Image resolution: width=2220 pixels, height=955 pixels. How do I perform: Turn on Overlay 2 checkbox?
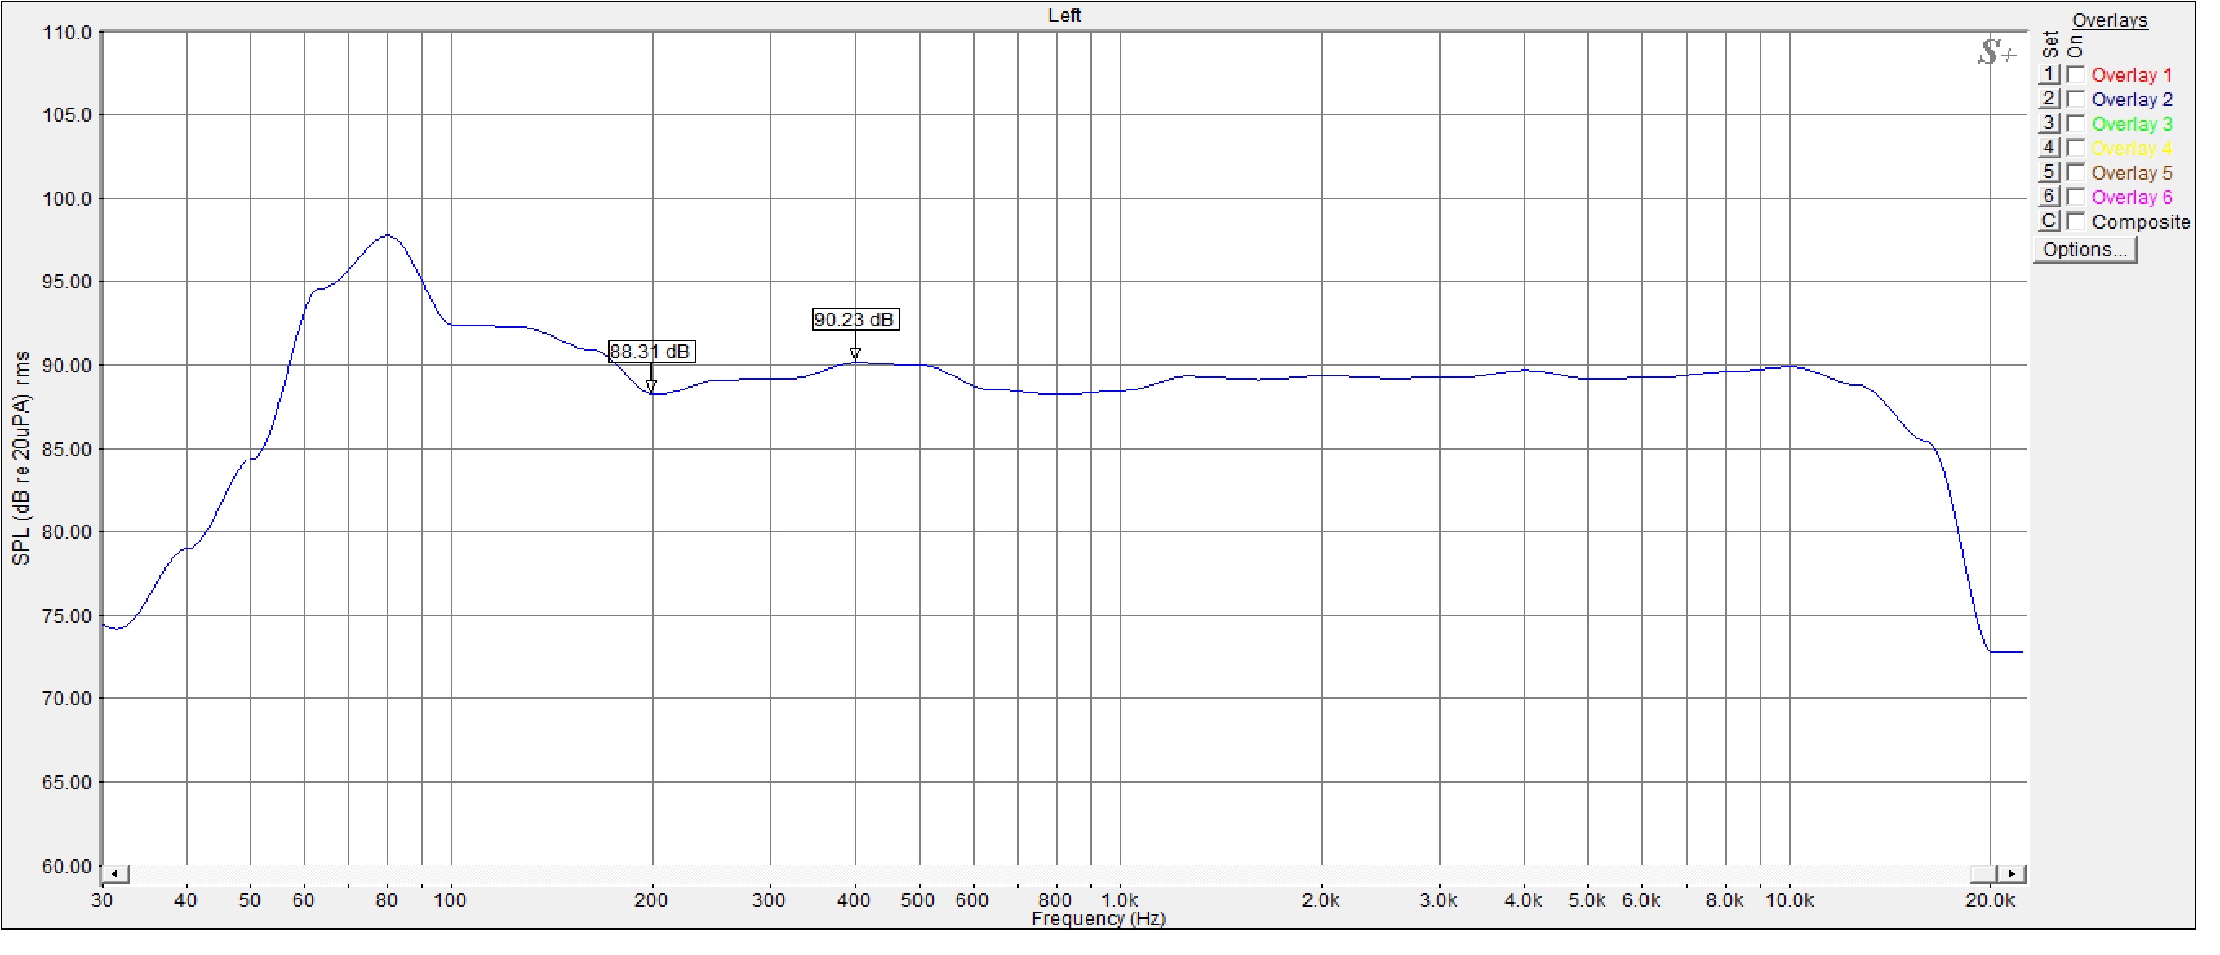click(x=2076, y=99)
